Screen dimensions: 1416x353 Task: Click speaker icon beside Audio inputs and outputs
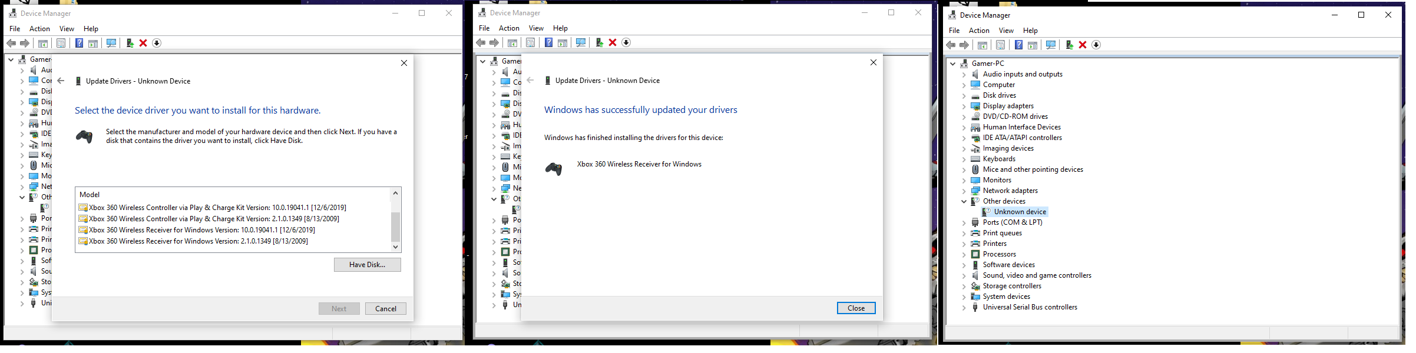click(975, 74)
